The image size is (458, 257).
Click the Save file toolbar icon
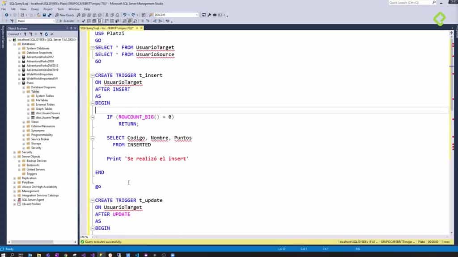point(44,15)
